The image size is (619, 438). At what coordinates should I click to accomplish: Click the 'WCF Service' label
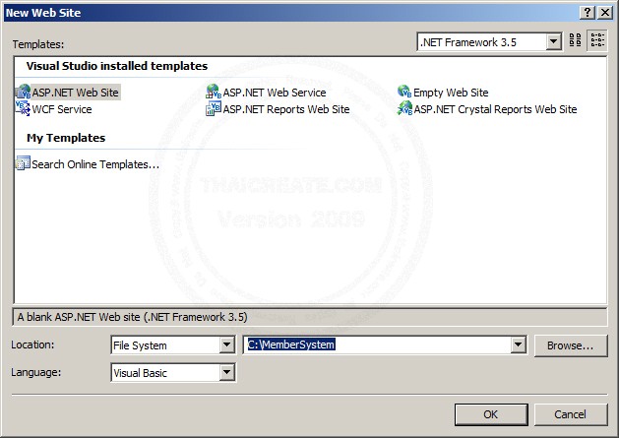[62, 109]
